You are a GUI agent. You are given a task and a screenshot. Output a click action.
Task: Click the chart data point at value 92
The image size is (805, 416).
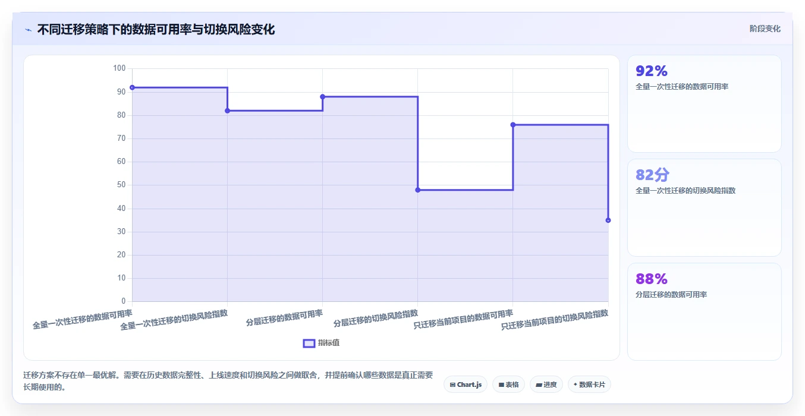pyautogui.click(x=132, y=87)
